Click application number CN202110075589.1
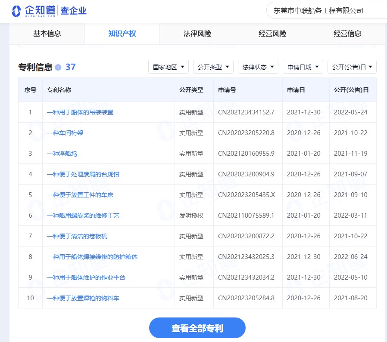The image size is (387, 342). (246, 216)
